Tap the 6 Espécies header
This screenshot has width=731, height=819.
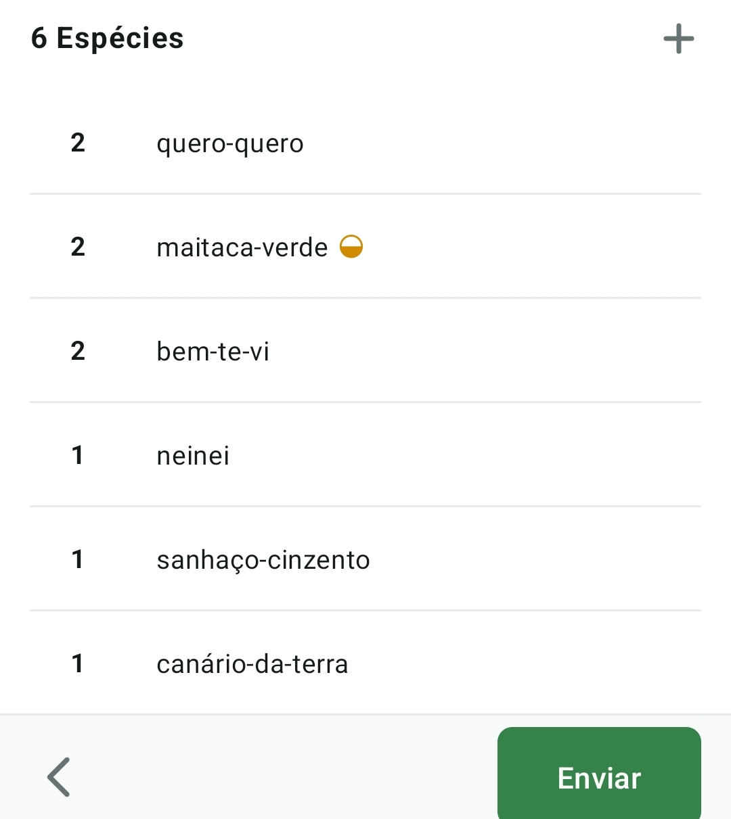[x=107, y=38]
